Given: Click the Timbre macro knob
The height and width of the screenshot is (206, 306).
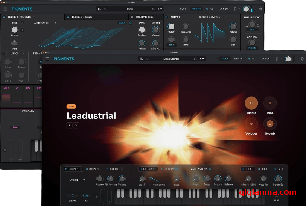Looking at the screenshot, I should [251, 103].
